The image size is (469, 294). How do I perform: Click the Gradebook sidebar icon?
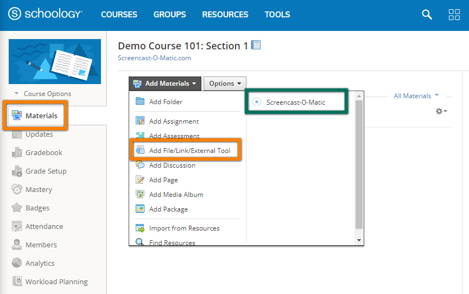pos(17,152)
